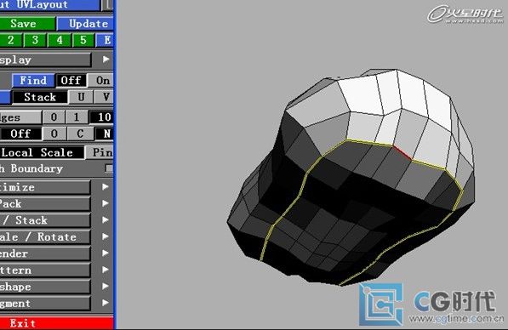The height and width of the screenshot is (330, 508).
Task: Open the arrow beside Optimize
Action: [x=106, y=187]
